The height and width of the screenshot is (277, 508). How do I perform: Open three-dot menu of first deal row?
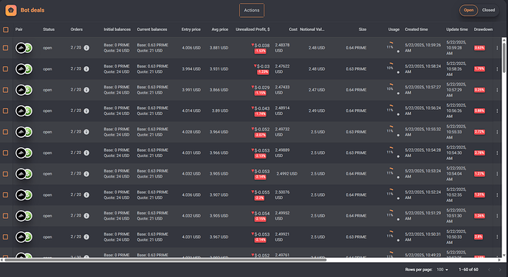[x=497, y=48]
